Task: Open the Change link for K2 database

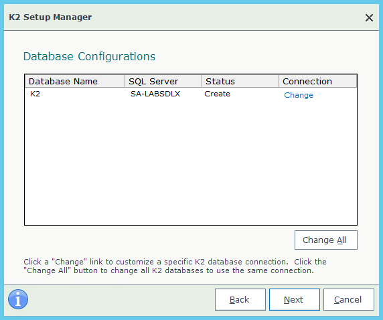Action: [299, 95]
